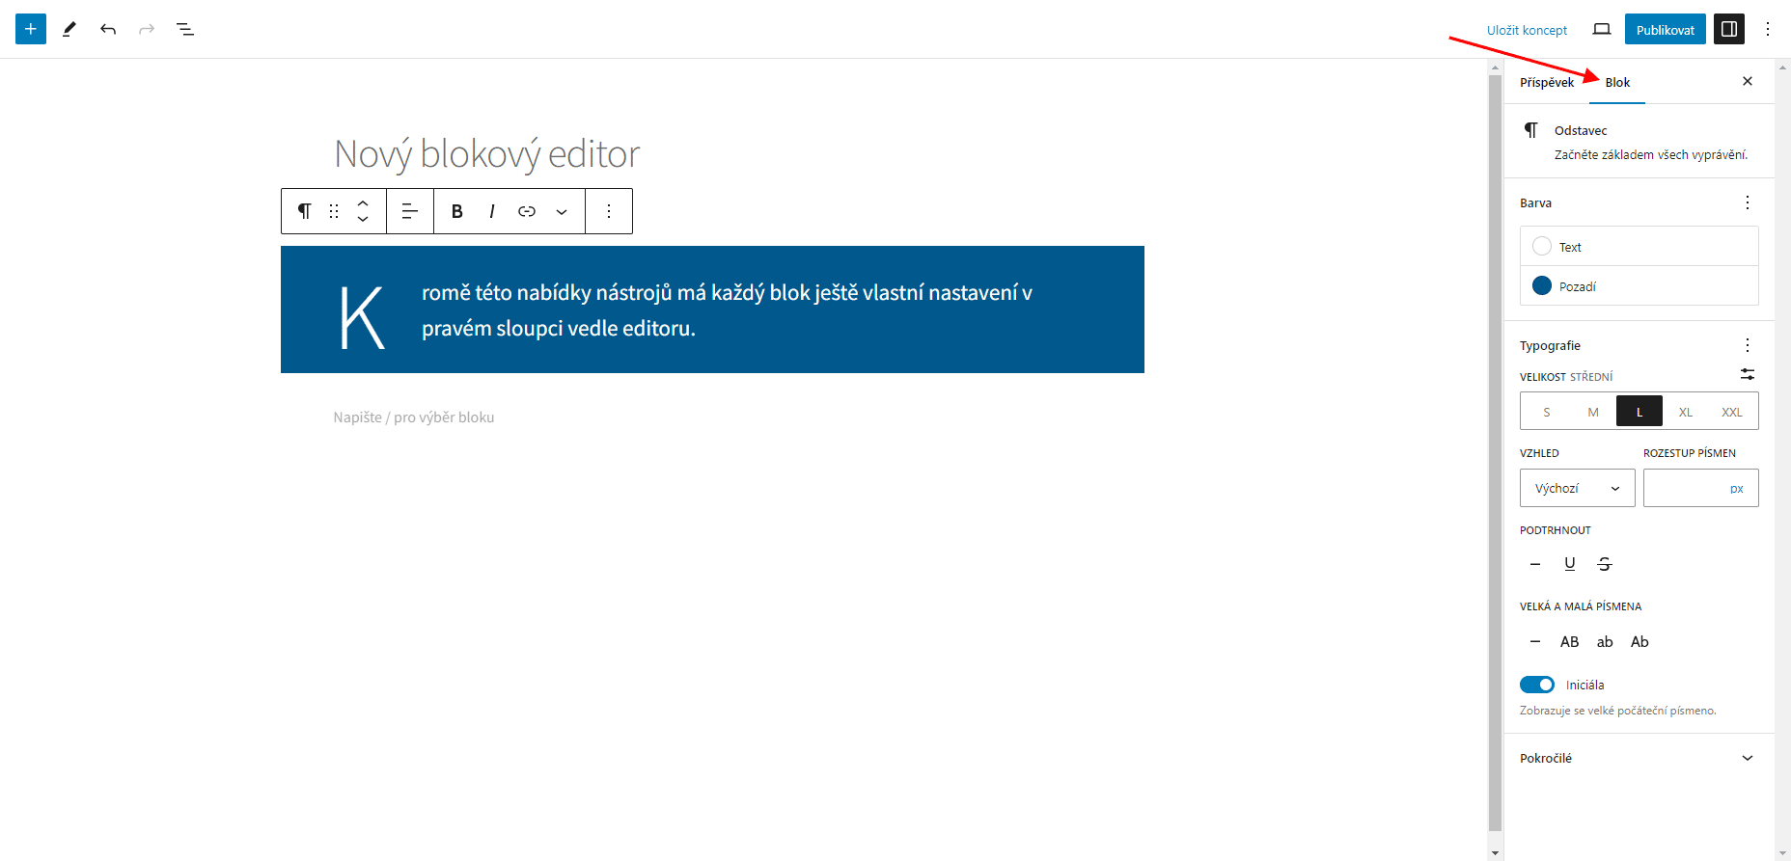Click into the blue paragraph block text
The height and width of the screenshot is (861, 1791).
click(712, 309)
